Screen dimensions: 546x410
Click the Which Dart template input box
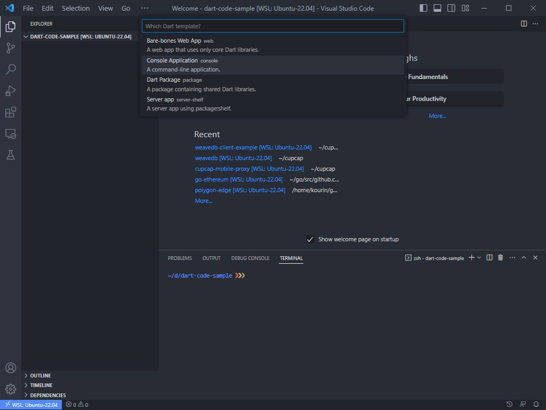pos(273,26)
